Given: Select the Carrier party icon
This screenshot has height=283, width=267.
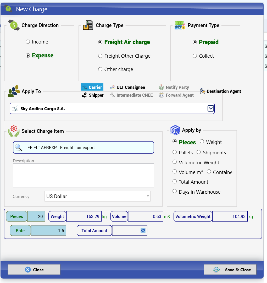Looking at the screenshot, I should click(84, 87).
